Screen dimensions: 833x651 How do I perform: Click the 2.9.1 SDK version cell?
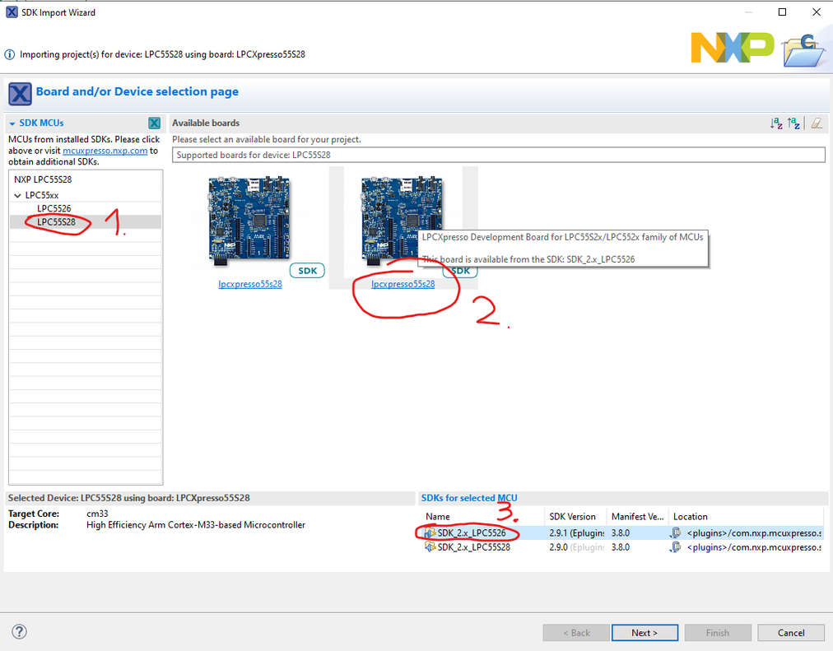577,532
